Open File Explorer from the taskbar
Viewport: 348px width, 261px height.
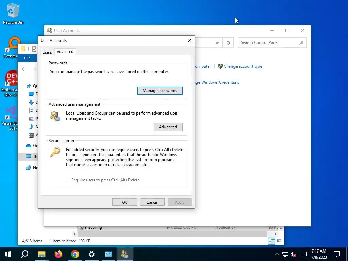[x=41, y=254]
